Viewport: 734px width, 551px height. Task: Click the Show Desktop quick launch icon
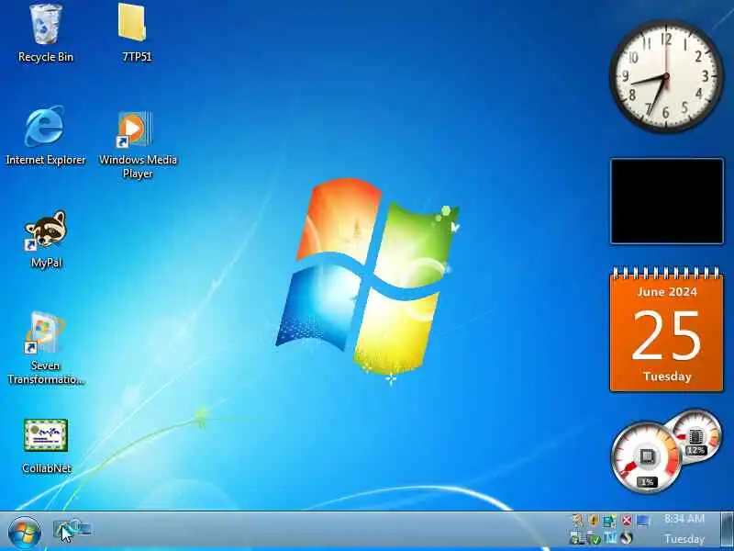click(62, 530)
